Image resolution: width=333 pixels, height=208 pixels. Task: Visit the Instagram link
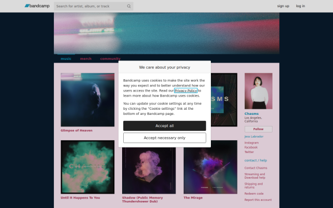[251, 143]
